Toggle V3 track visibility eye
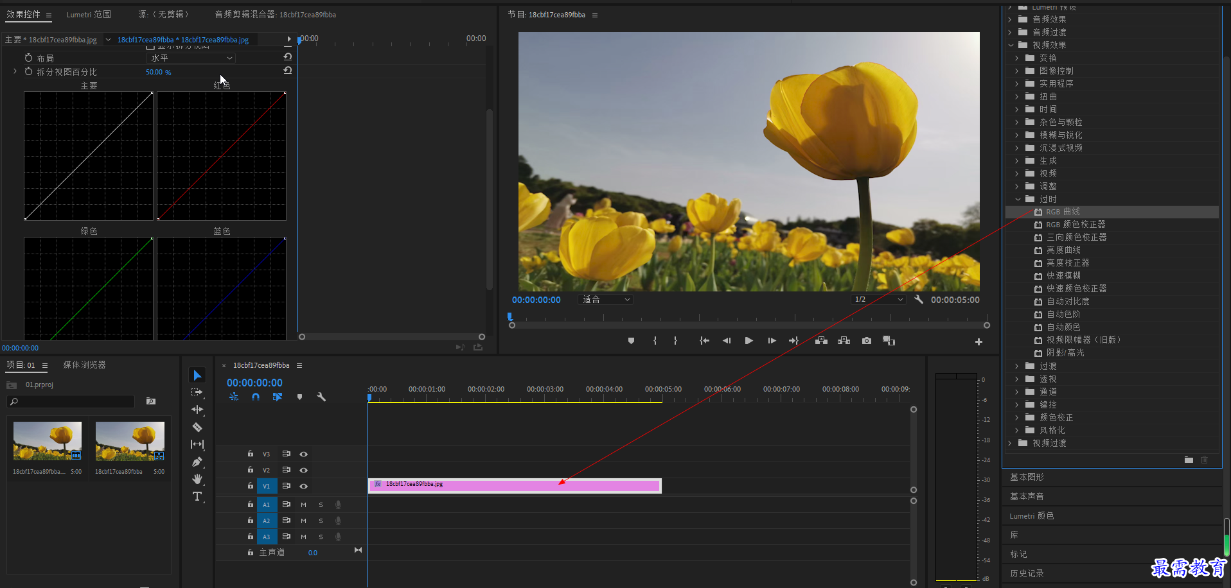Viewport: 1231px width, 588px height. pos(304,454)
